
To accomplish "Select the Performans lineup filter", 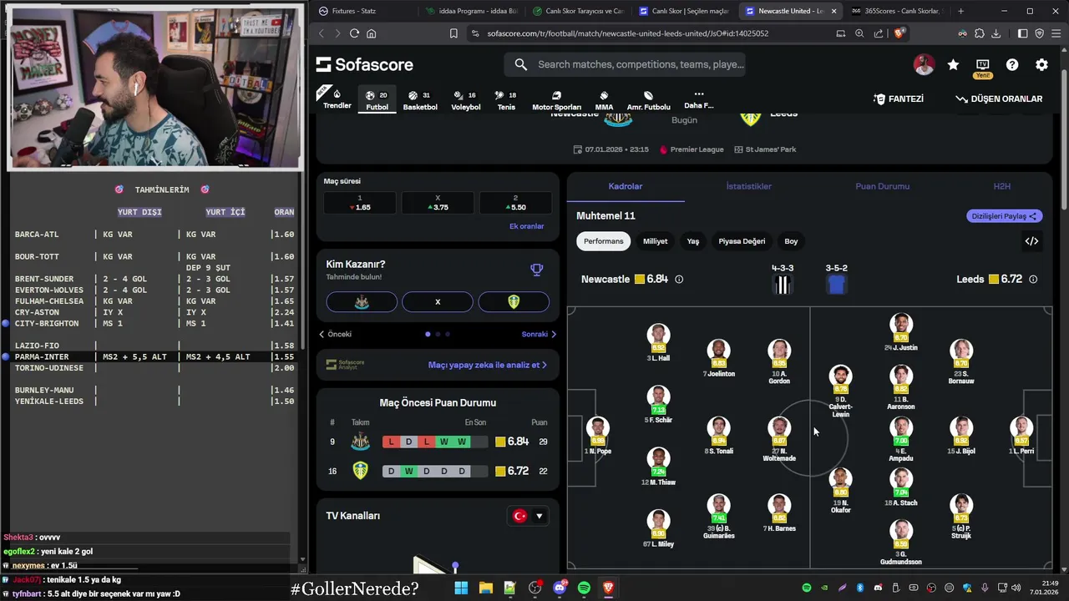I will coord(603,241).
